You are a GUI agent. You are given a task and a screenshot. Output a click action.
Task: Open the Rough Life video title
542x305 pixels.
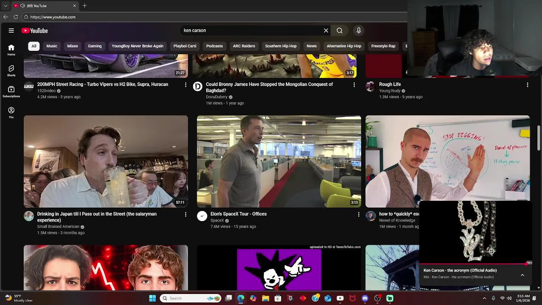pos(390,84)
